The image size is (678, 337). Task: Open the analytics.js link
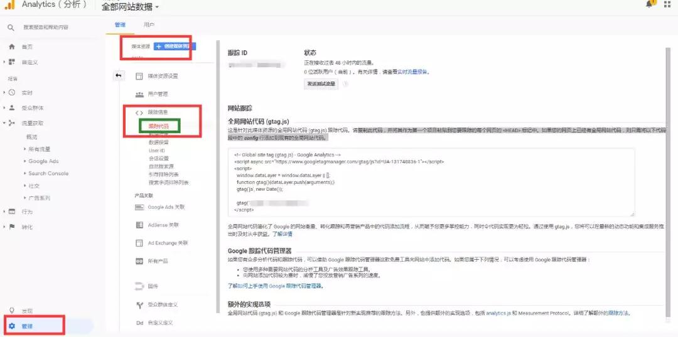tap(498, 313)
